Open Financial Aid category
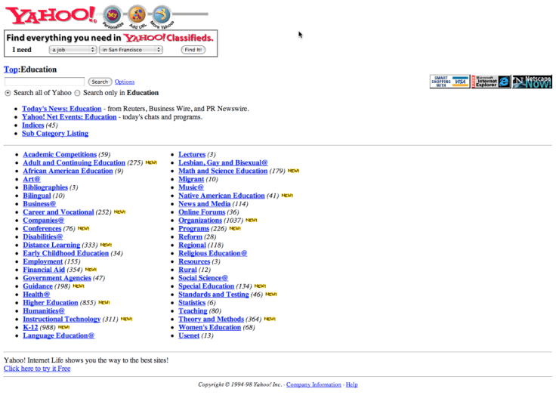The height and width of the screenshot is (417, 556). (44, 270)
